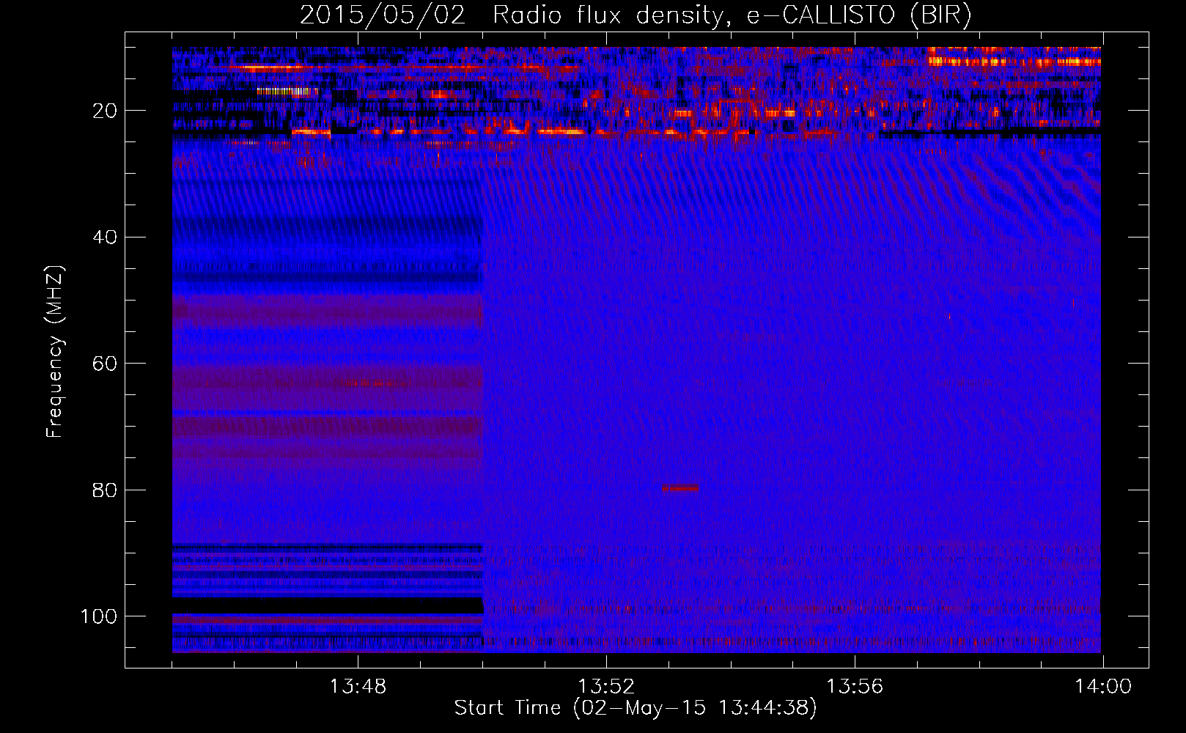Click the y-axis tick label "100"
The height and width of the screenshot is (733, 1186).
pos(98,616)
